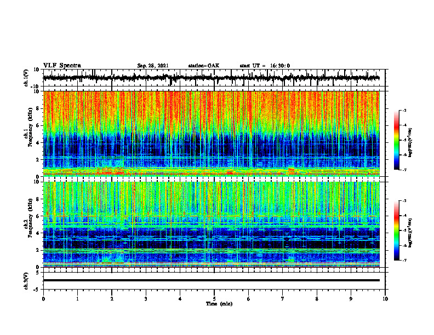Image resolution: width=434 pixels, height=335 pixels.
Task: Click the ch.2 spectrogram panel
Action: click(x=211, y=224)
